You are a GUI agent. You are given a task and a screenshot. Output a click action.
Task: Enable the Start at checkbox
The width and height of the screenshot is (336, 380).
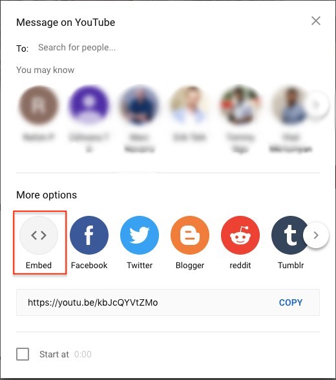pos(23,354)
